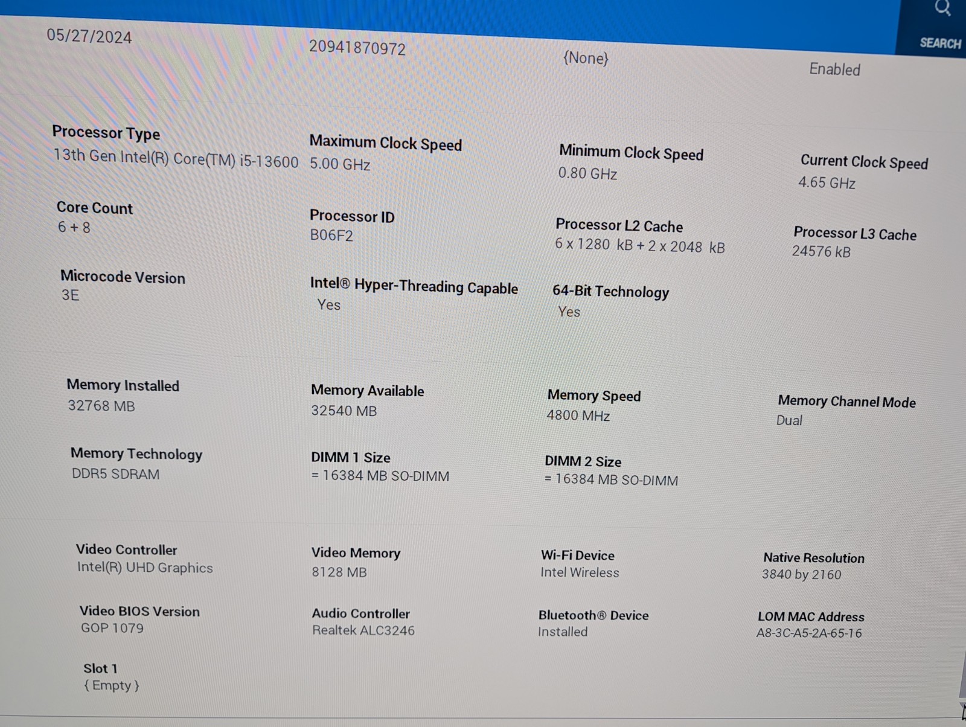Select the 32768 MB value
Image resolution: width=966 pixels, height=727 pixels.
(101, 406)
